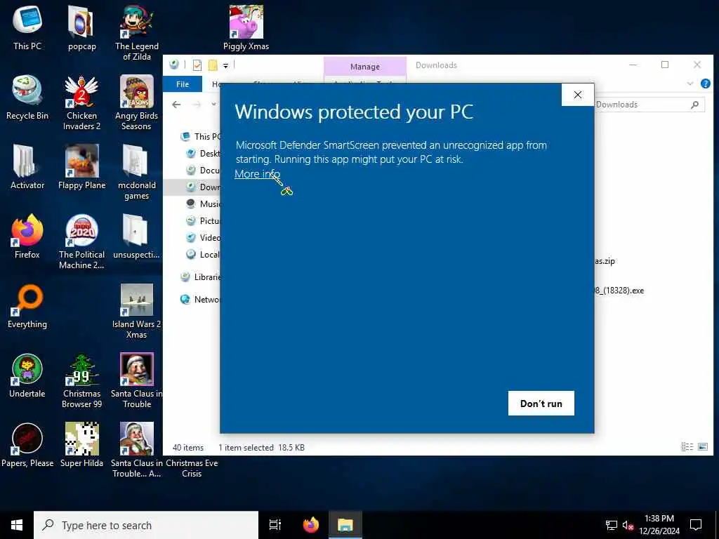Launch Firefox from the desktop
719x539 pixels.
pyautogui.click(x=27, y=237)
